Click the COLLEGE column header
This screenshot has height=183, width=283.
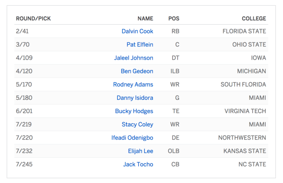tap(253, 19)
